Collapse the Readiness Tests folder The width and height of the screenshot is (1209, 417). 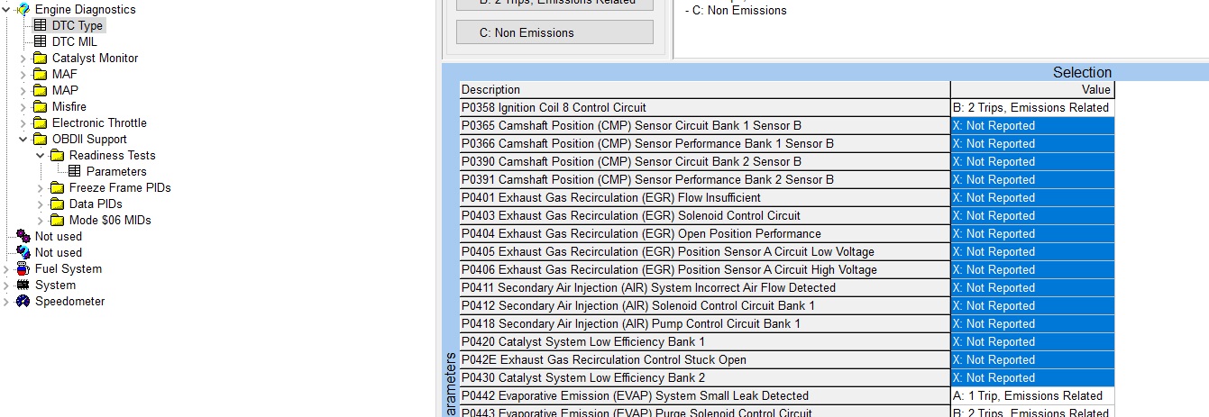41,156
